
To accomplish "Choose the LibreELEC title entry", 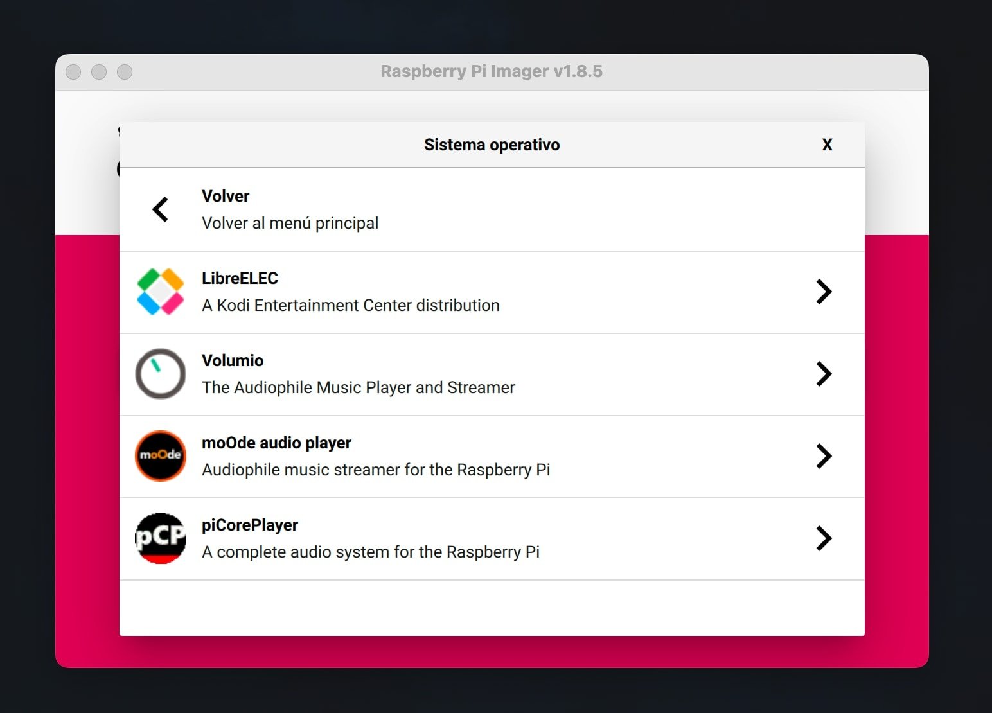I will click(x=240, y=278).
